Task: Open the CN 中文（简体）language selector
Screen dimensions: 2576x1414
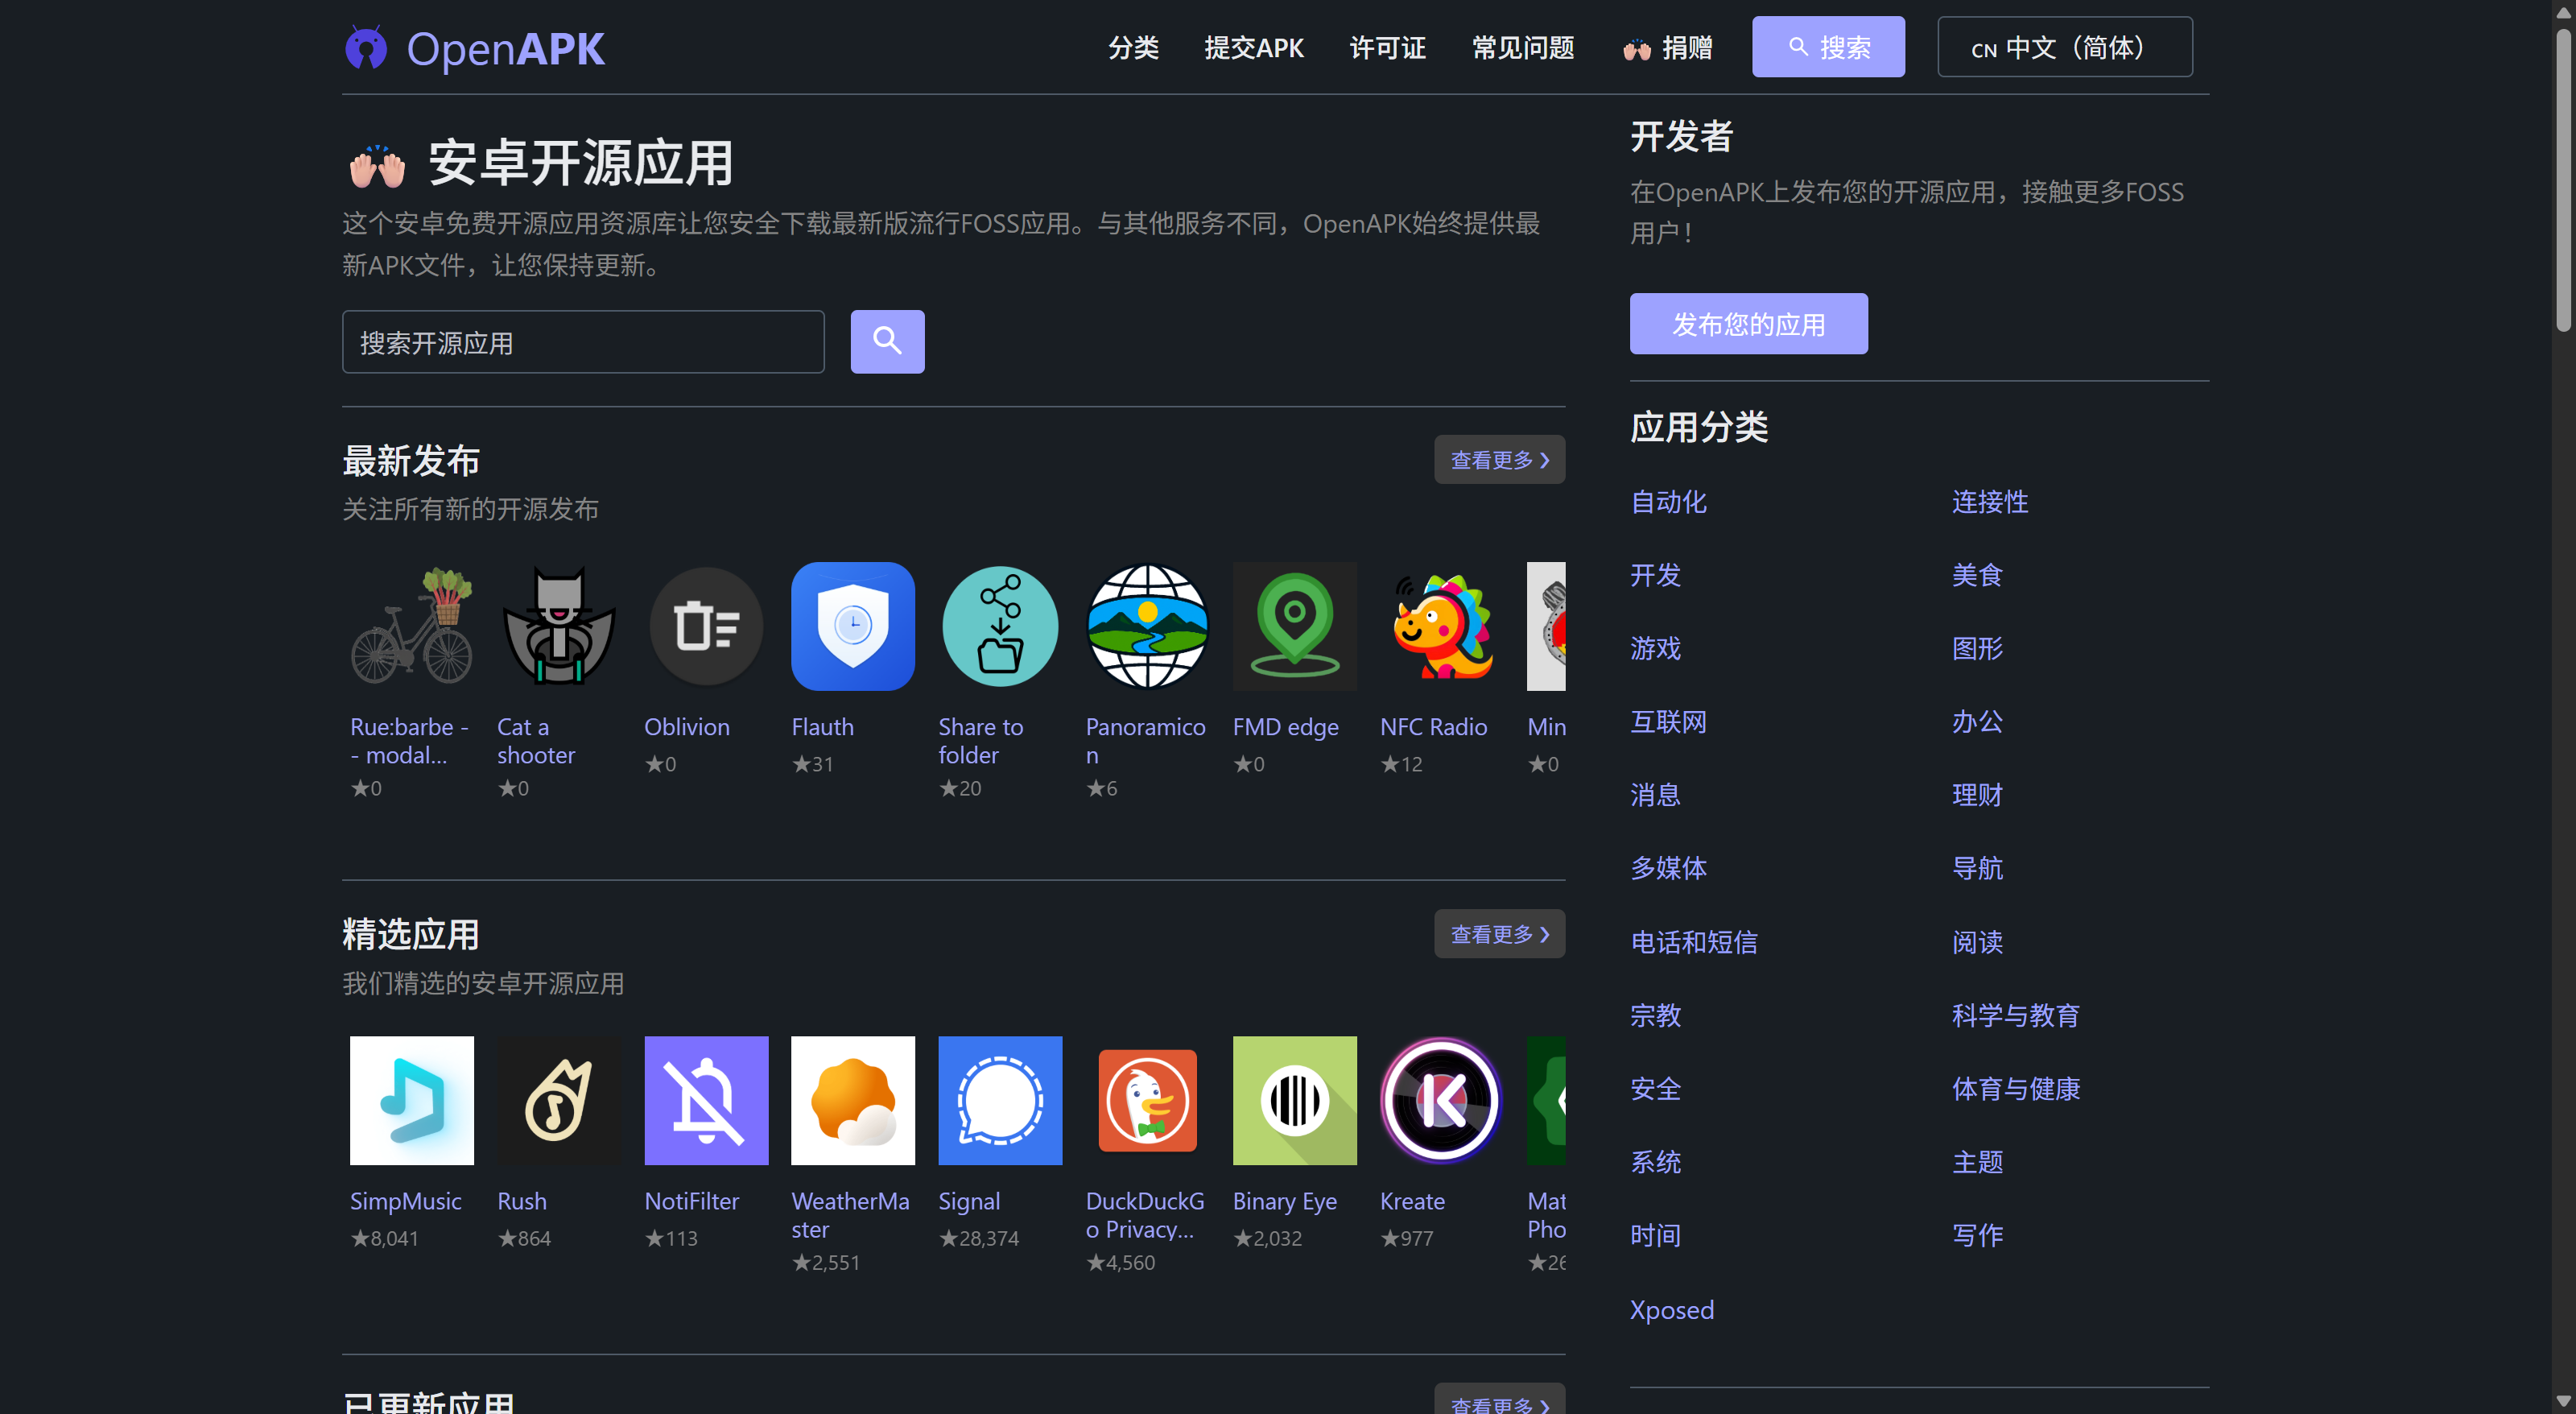Action: [2063, 46]
